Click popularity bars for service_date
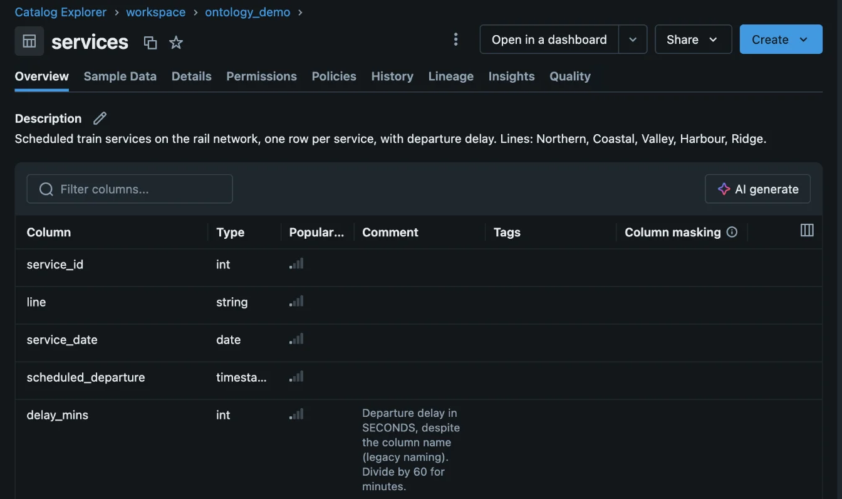The image size is (842, 499). [296, 339]
